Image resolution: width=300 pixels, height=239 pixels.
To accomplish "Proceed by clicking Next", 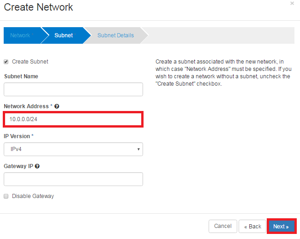I will pos(281,227).
